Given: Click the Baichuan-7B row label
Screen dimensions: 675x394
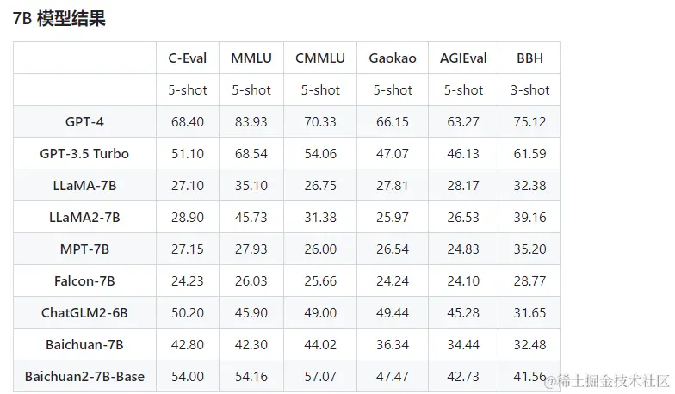Looking at the screenshot, I should pyautogui.click(x=84, y=344).
